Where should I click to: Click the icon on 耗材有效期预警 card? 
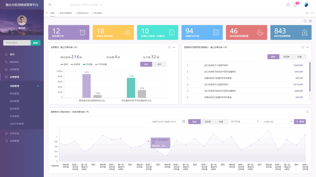click(304, 32)
